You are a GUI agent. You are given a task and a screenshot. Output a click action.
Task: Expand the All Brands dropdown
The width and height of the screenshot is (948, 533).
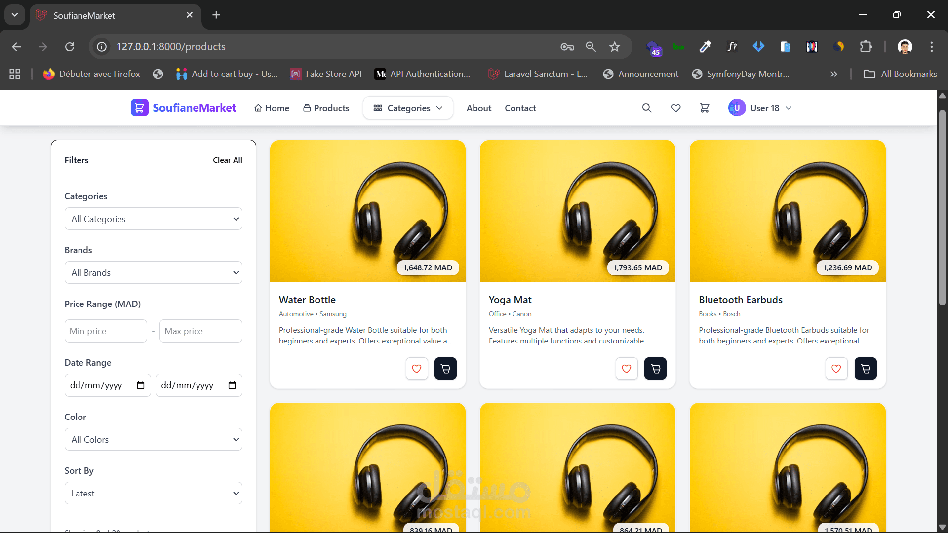(153, 272)
